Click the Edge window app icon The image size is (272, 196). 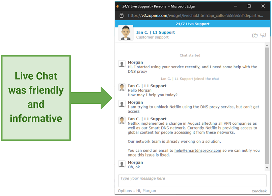(x=118, y=6)
